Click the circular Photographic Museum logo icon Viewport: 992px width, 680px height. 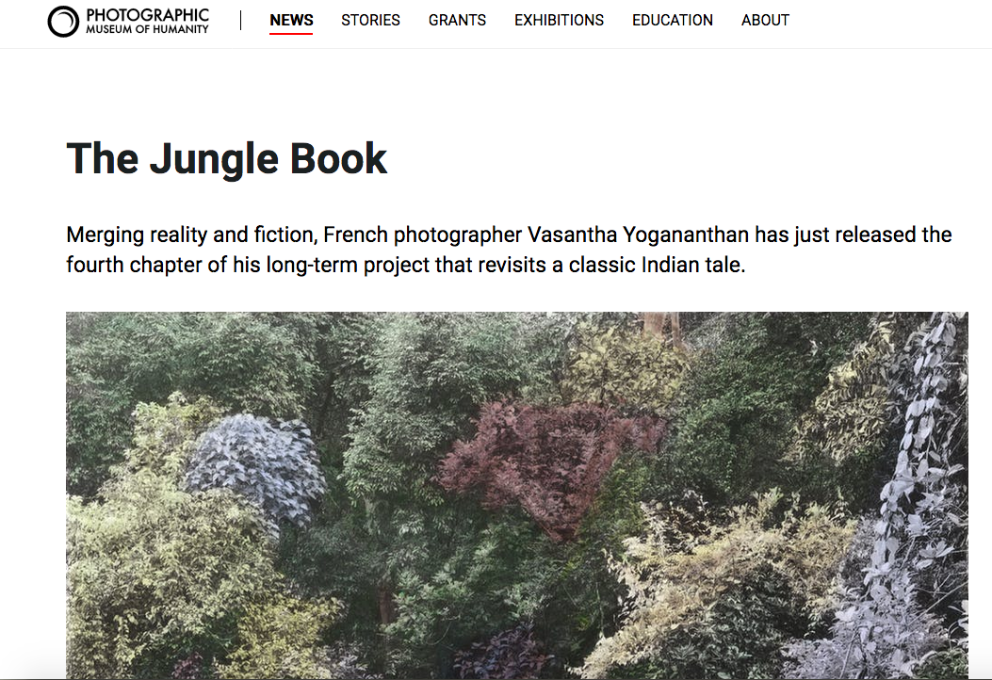pyautogui.click(x=63, y=22)
